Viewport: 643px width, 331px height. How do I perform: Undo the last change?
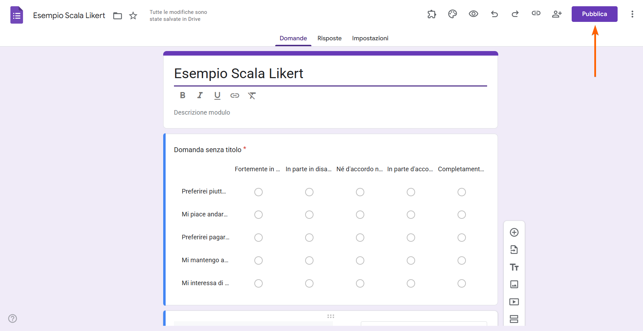click(494, 14)
